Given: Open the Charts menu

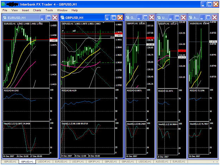Looking at the screenshot, I should 37,10.
